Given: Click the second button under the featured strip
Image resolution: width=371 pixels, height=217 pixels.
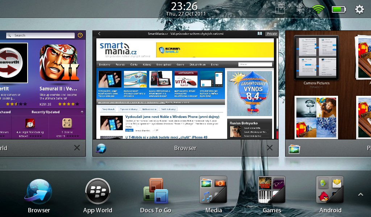Looking at the screenshot, I should [x=129, y=109].
